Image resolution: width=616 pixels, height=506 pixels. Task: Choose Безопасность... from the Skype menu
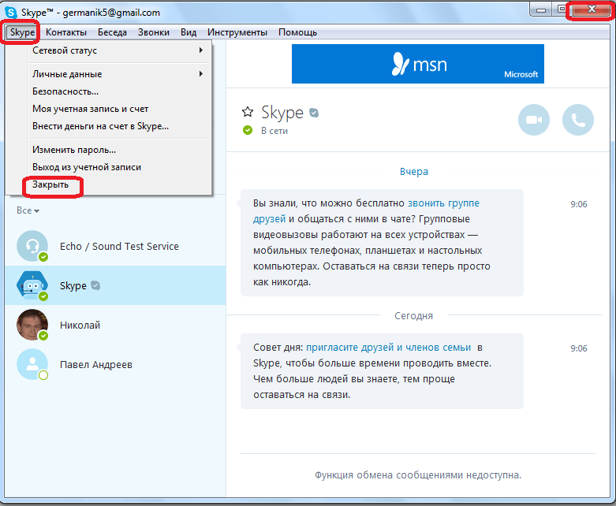[x=119, y=91]
